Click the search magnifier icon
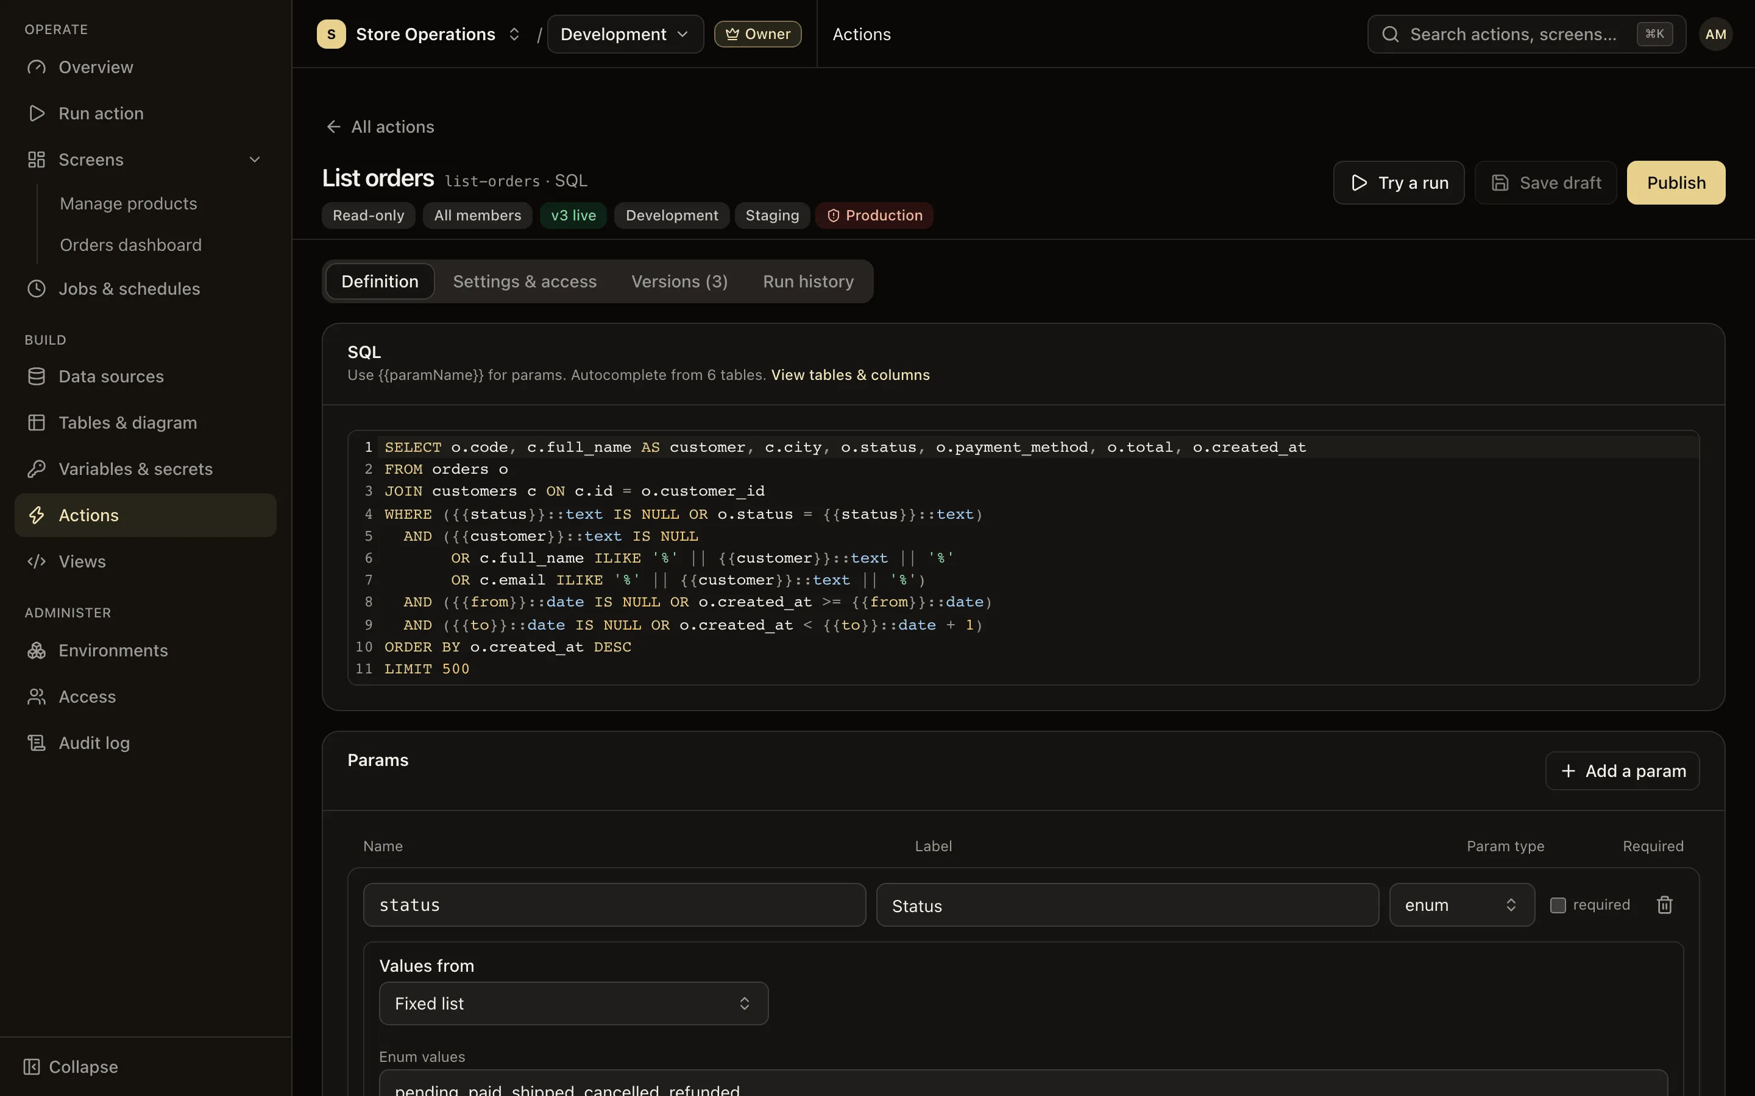Screen dimensions: 1755x1096 pyautogui.click(x=1389, y=34)
